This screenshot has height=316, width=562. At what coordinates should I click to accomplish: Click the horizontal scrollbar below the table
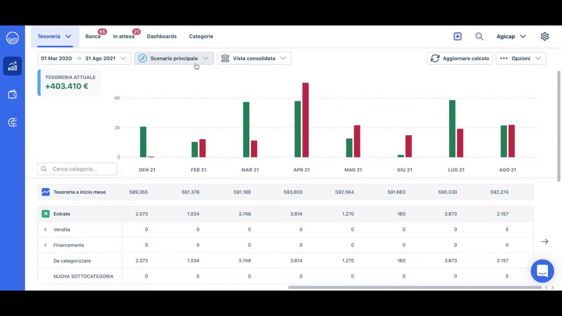tap(414, 287)
